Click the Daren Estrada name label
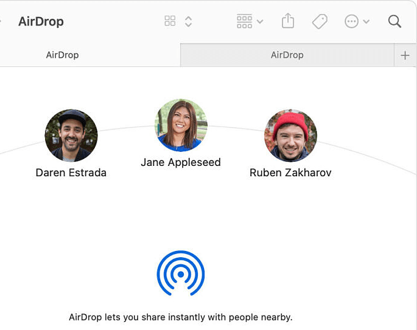 click(71, 173)
